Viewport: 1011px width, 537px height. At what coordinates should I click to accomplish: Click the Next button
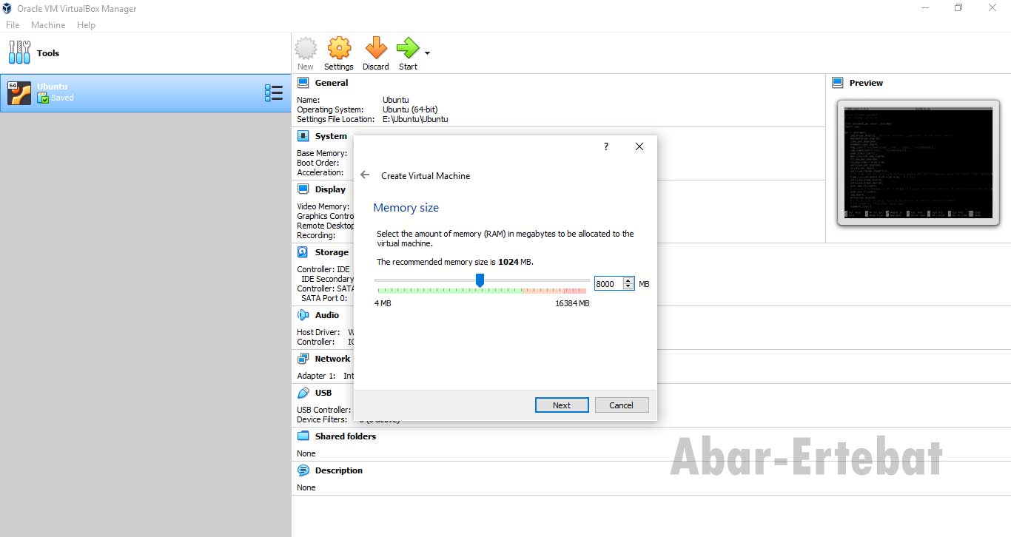tap(562, 405)
